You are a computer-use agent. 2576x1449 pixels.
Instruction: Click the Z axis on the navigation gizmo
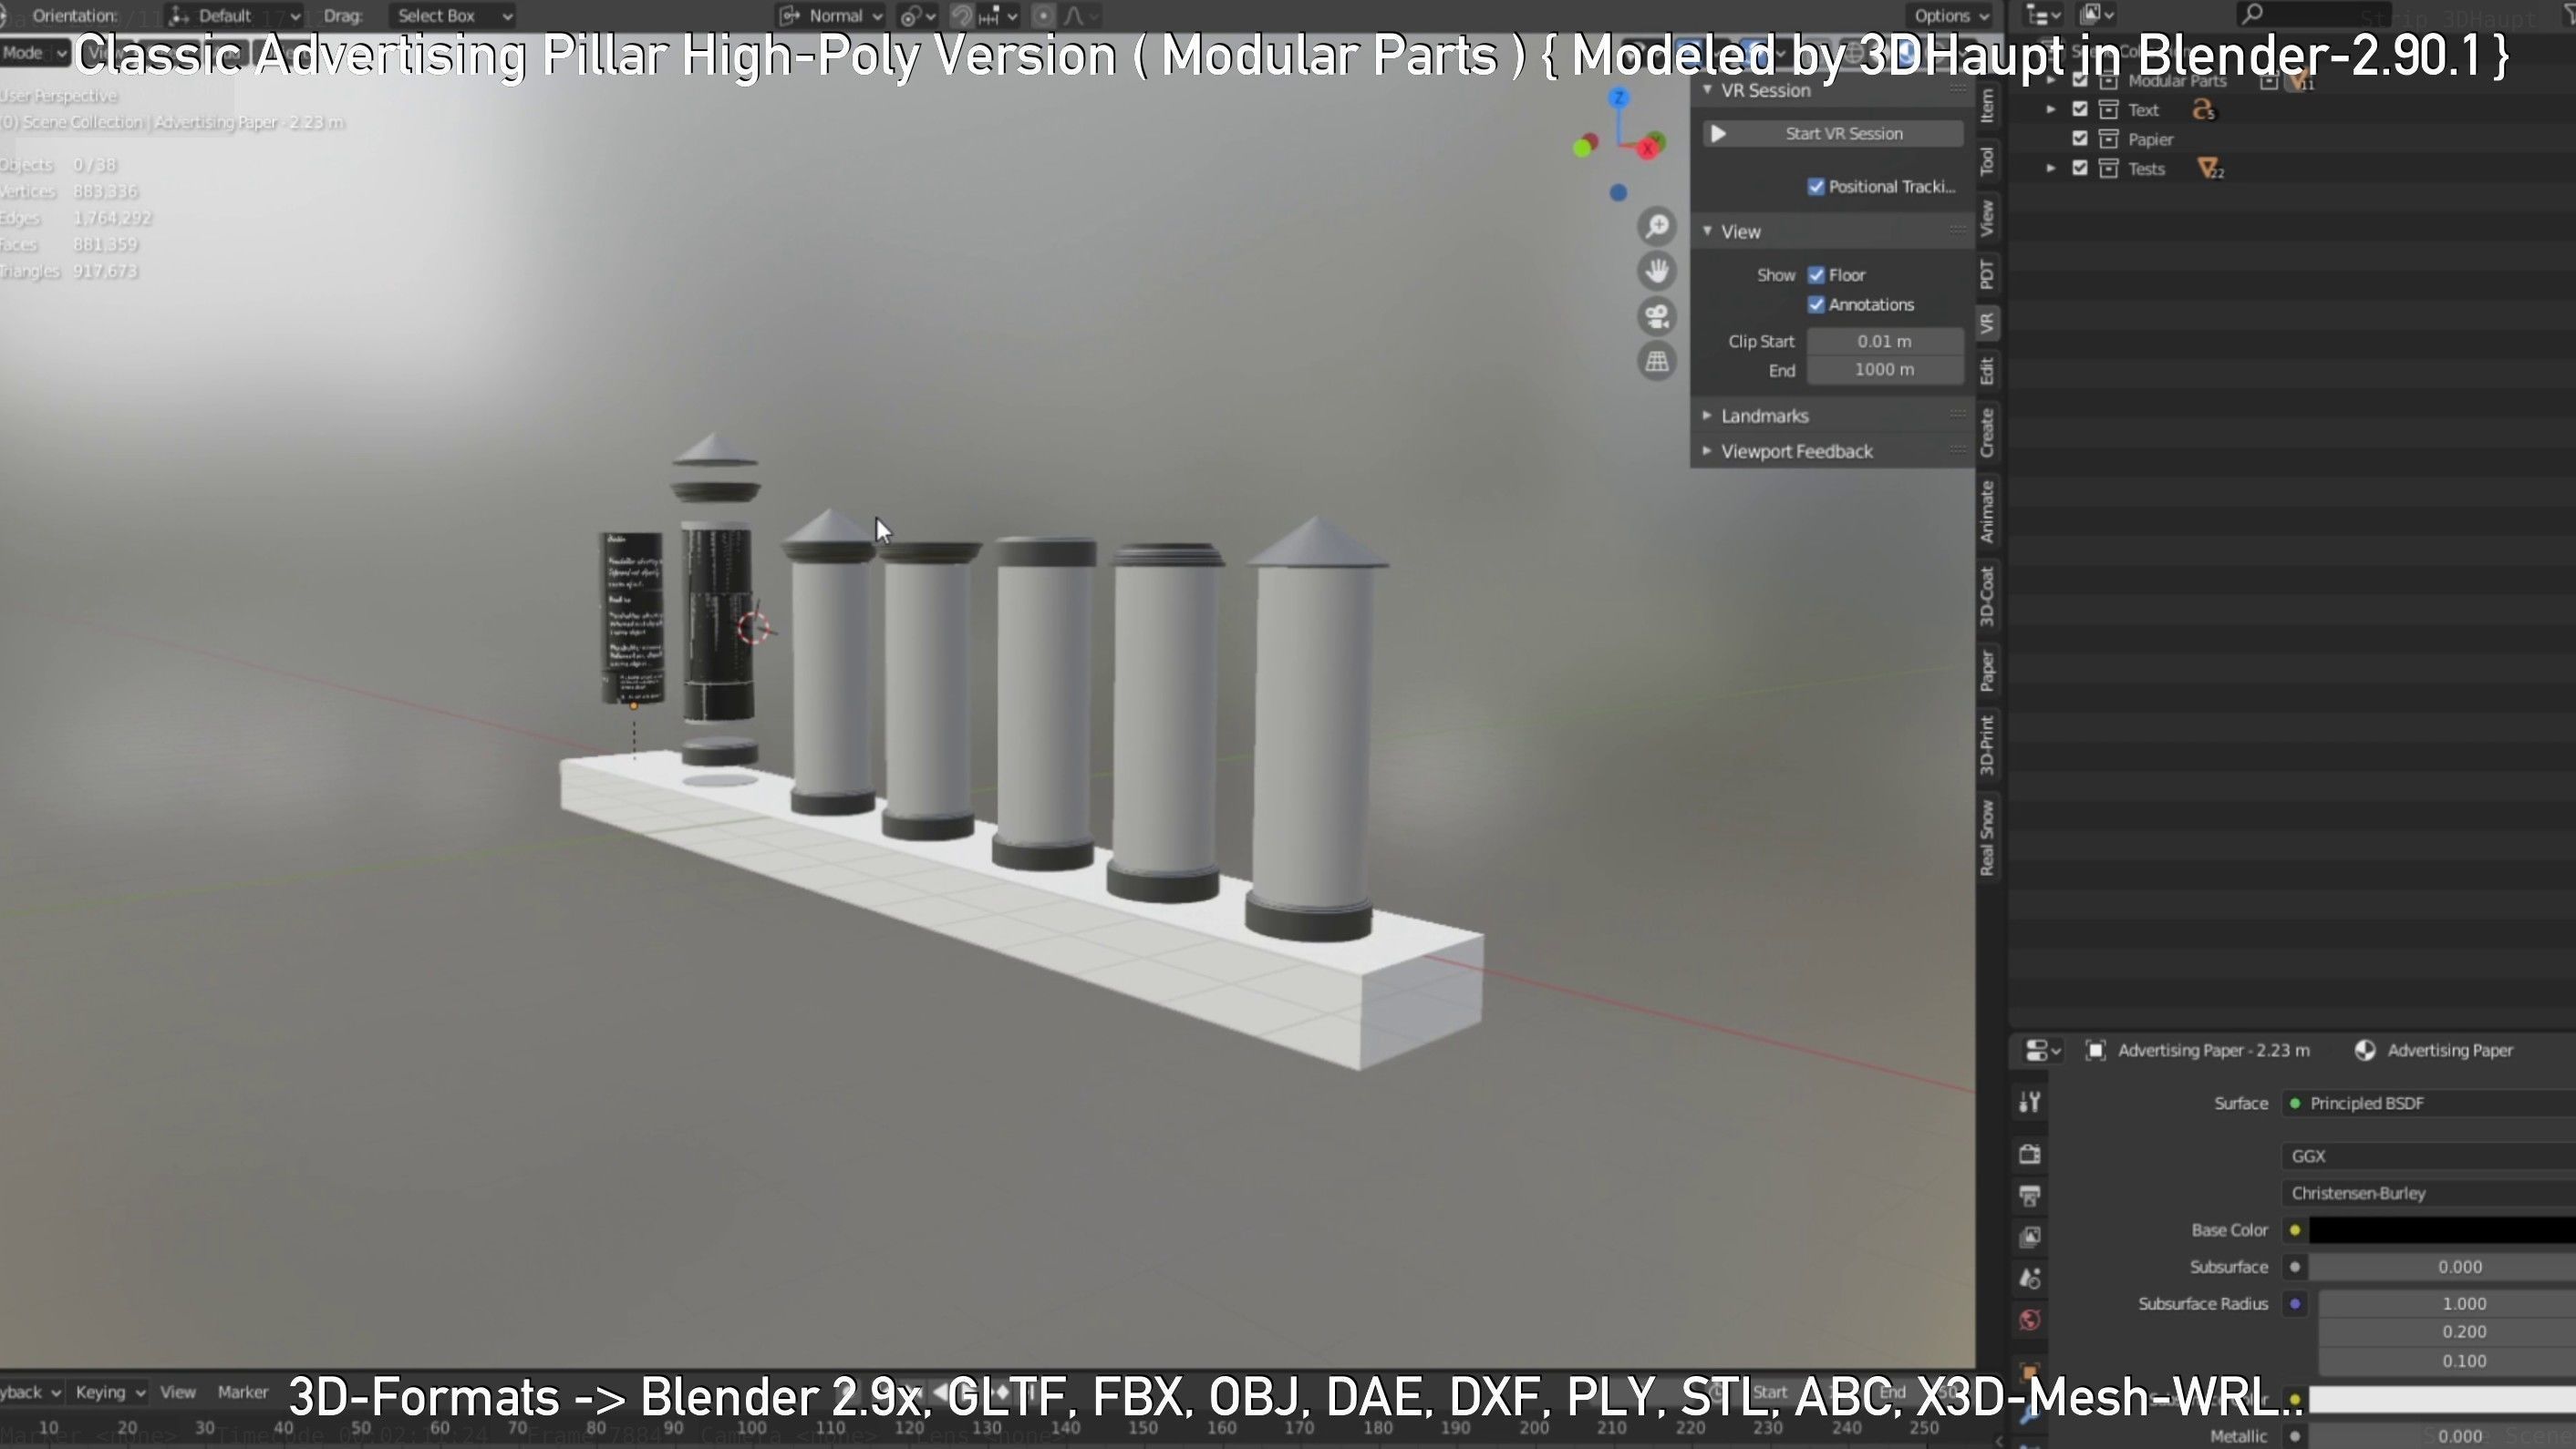pos(1618,98)
